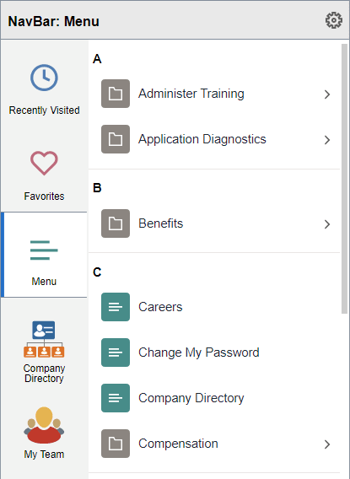
Task: Open the Compensation folder label
Action: click(178, 444)
